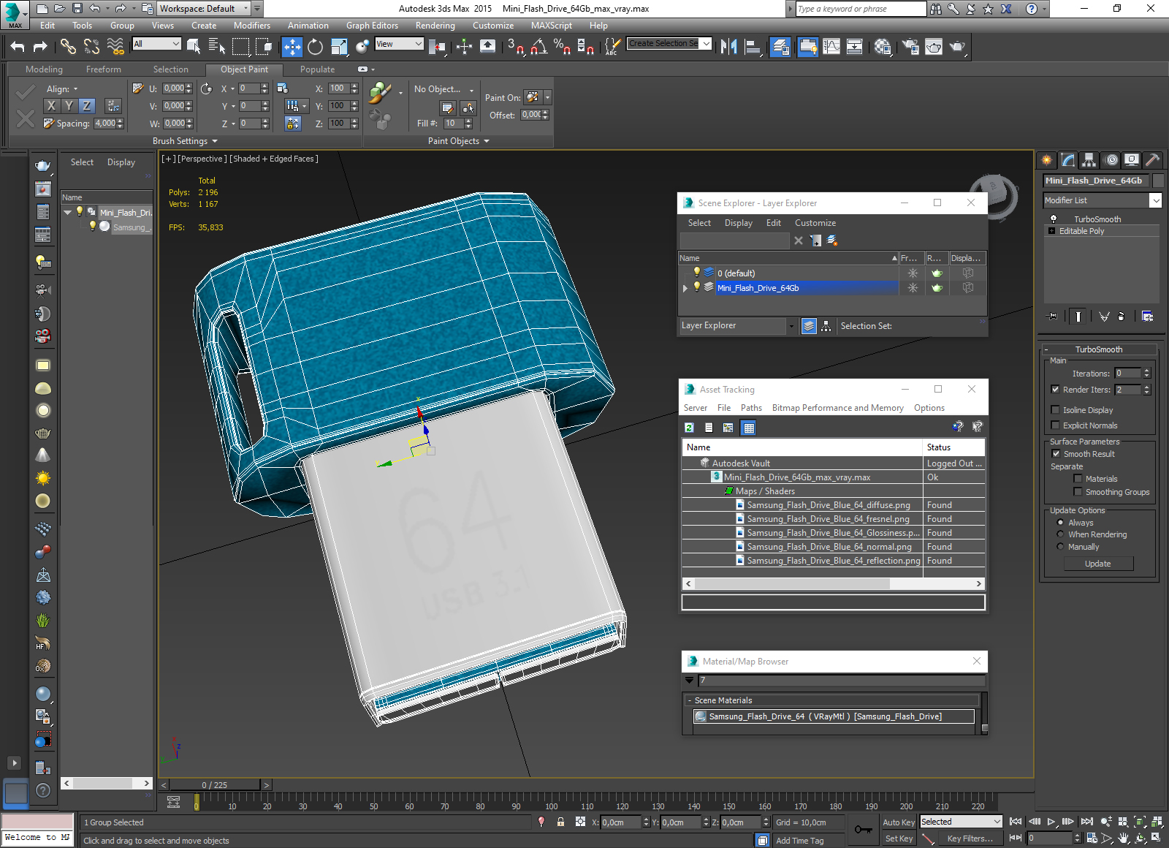Open the Create command panel tab
The image size is (1169, 848).
click(x=1047, y=159)
